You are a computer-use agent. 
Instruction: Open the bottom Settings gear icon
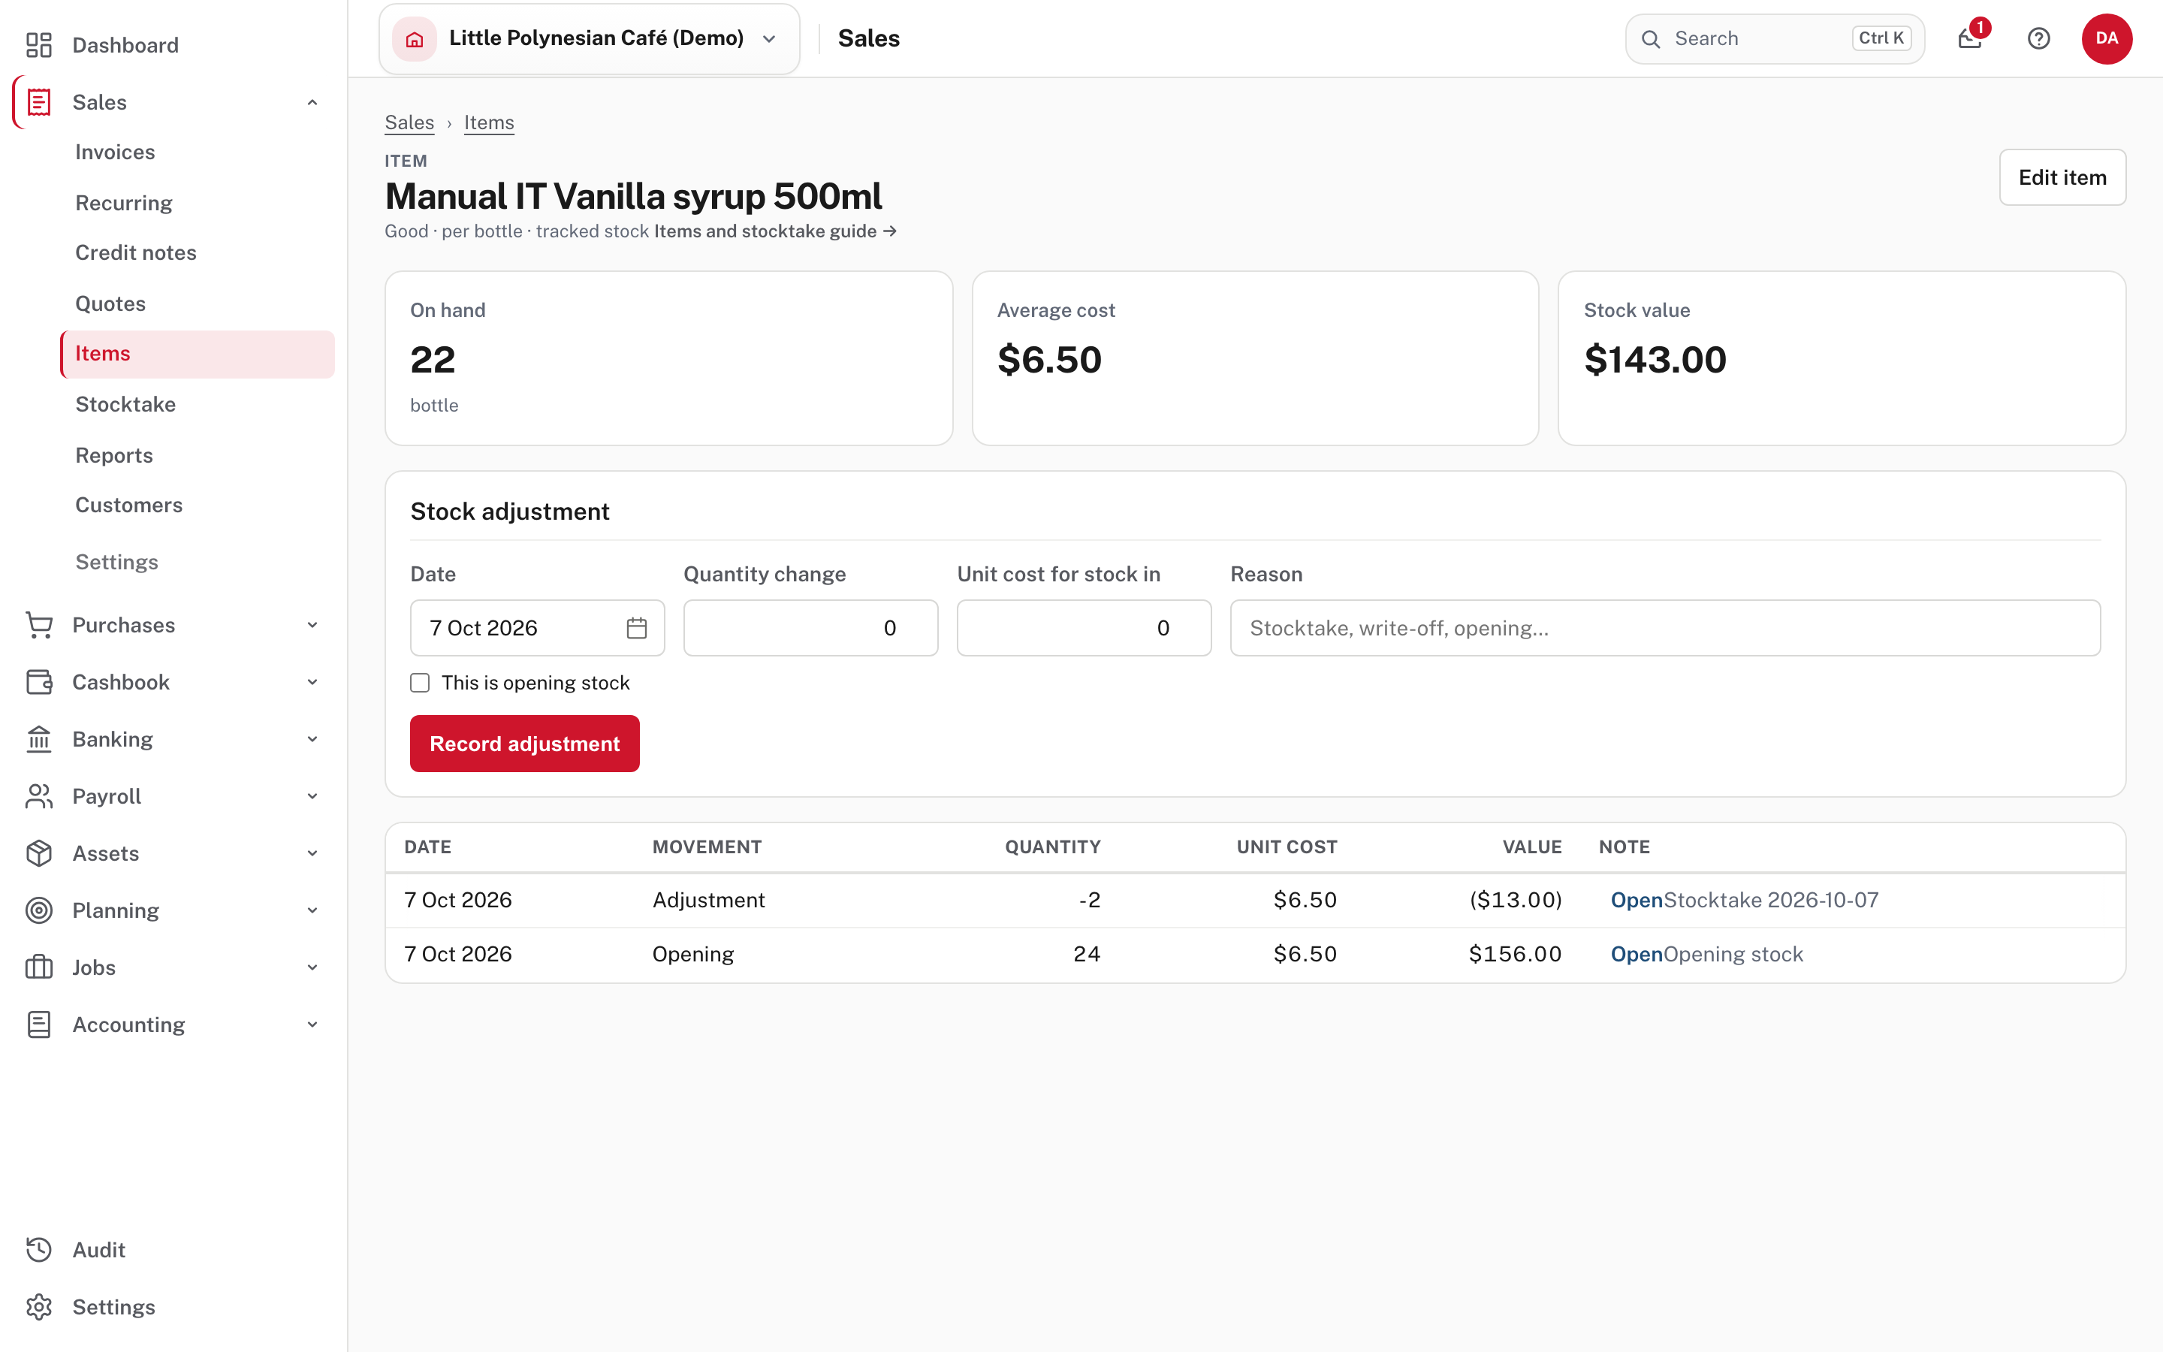click(x=38, y=1307)
